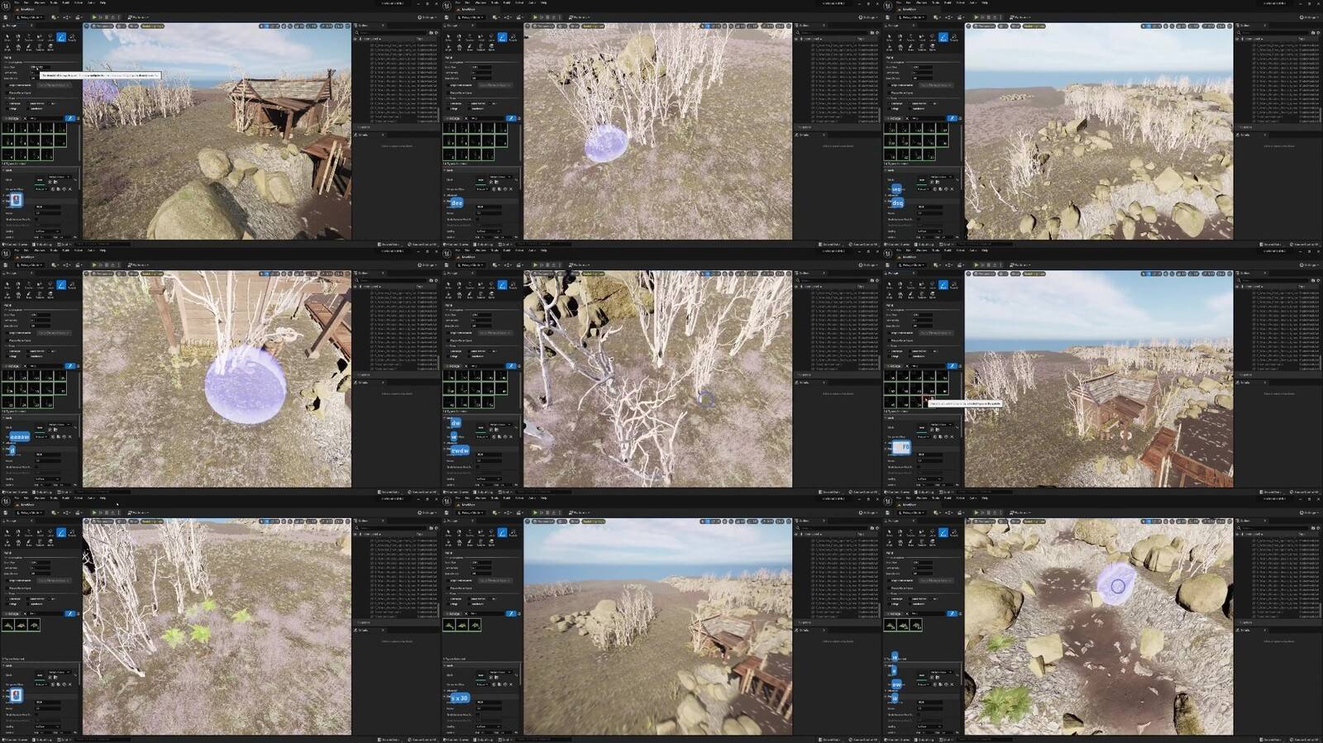Select the Paint foliage tool in the hut-and-boulder editor
Screen dimensions: 1323x743
click(61, 37)
